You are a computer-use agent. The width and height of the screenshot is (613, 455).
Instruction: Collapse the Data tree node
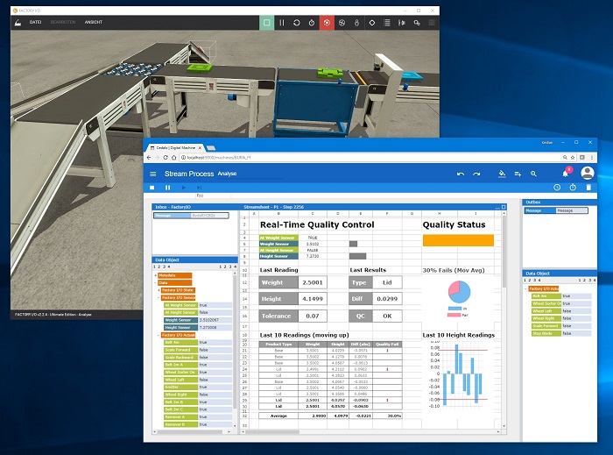point(157,282)
